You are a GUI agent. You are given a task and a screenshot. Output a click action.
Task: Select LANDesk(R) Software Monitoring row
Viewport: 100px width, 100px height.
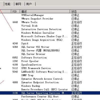point(50,72)
